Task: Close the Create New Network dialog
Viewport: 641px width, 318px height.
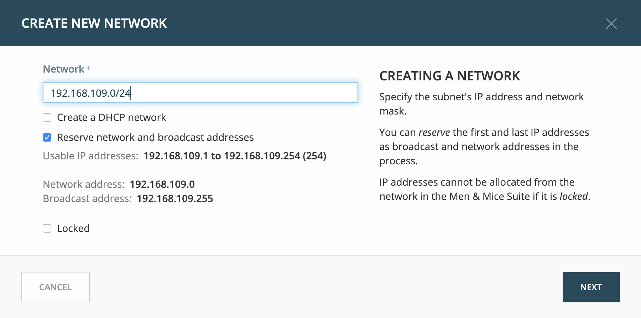Action: coord(611,24)
